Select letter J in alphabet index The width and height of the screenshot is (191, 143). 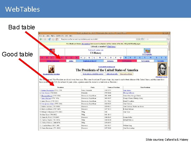coord(85,57)
